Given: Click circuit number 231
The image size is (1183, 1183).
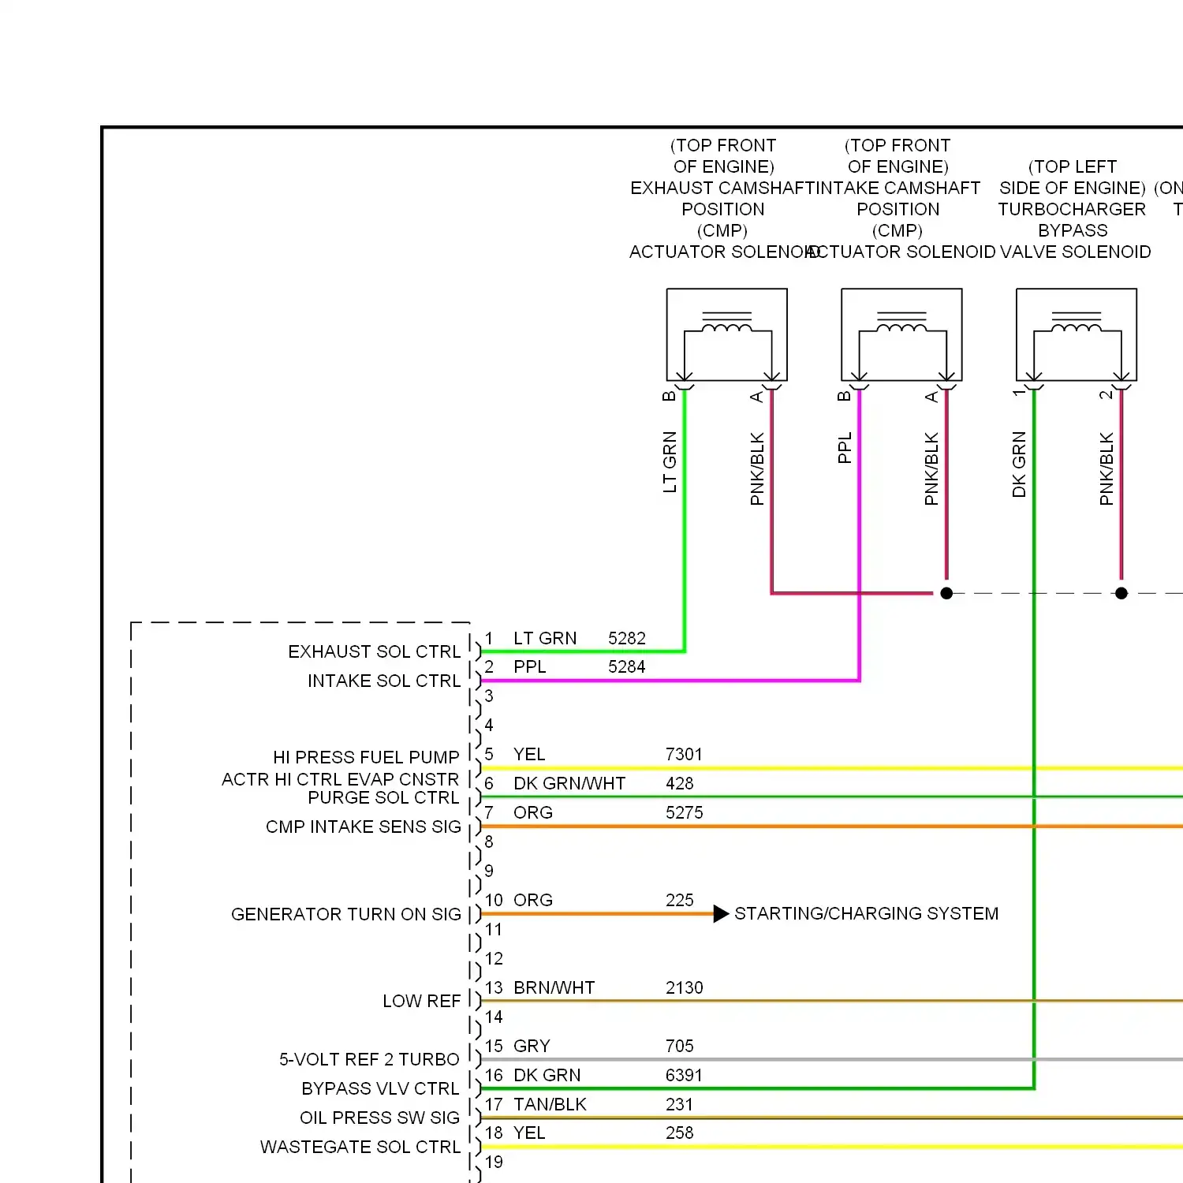Looking at the screenshot, I should tap(679, 1104).
